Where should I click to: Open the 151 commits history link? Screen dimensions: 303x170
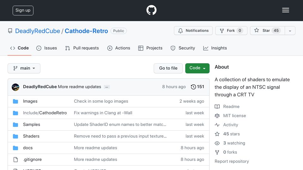[x=197, y=87]
